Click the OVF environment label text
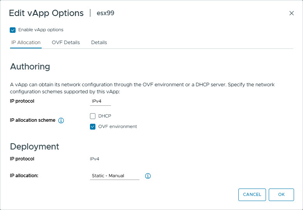The image size is (303, 210). pyautogui.click(x=118, y=126)
